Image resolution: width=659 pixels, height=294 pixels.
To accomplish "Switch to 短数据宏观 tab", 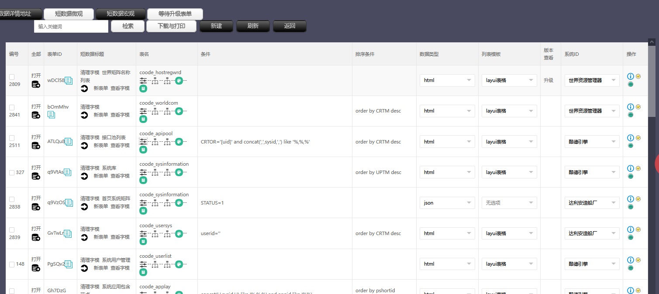I will click(121, 14).
